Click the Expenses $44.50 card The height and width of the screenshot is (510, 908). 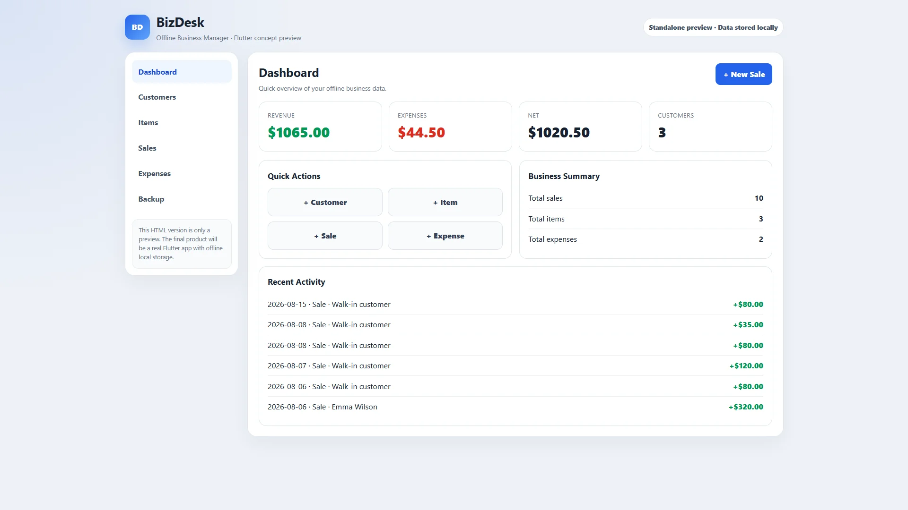(450, 127)
